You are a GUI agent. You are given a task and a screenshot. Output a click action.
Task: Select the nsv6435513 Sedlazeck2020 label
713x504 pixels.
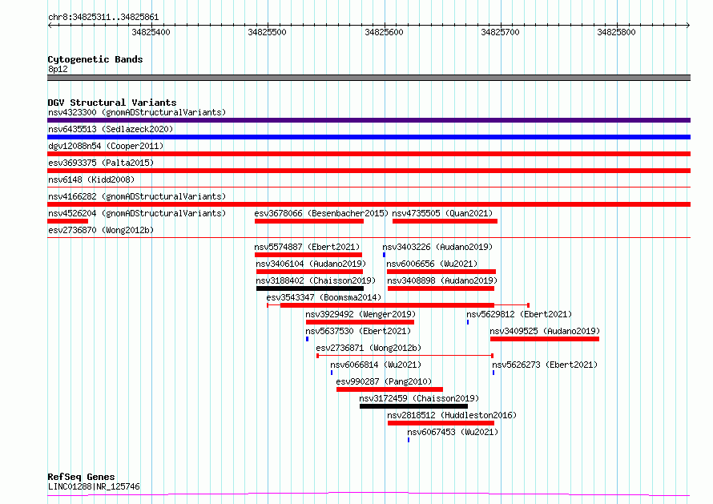point(111,129)
